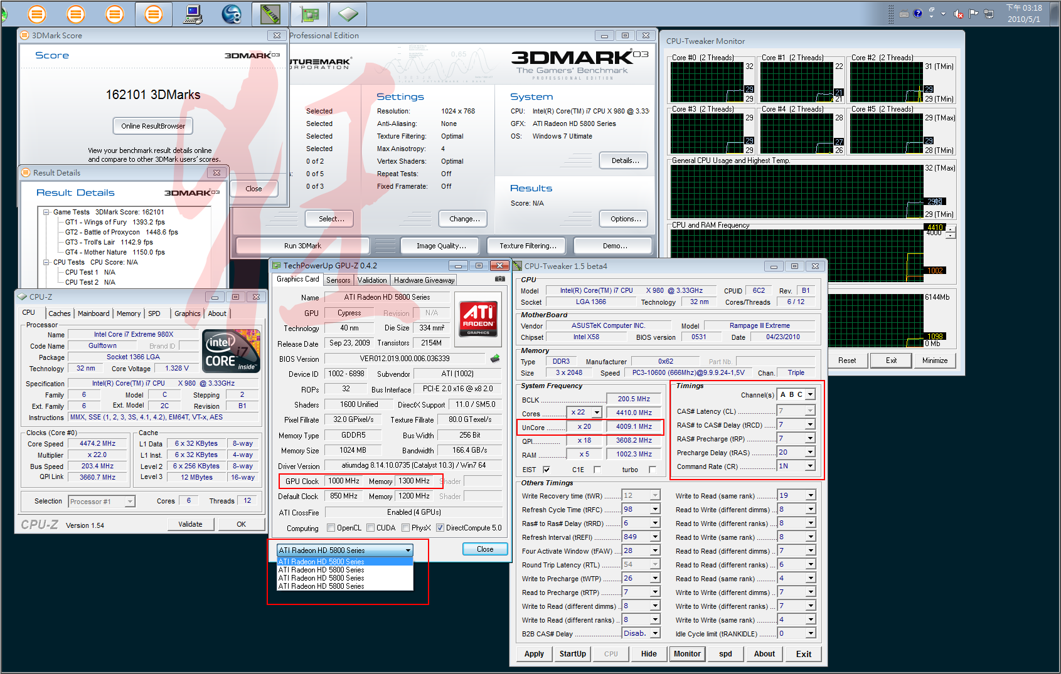Click the keyboard tray icon
Viewport: 1061px width, 674px height.
pos(904,13)
